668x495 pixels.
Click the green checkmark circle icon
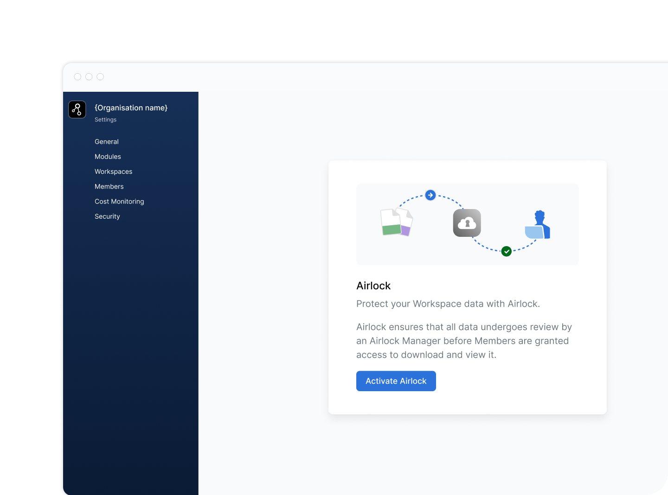(507, 251)
